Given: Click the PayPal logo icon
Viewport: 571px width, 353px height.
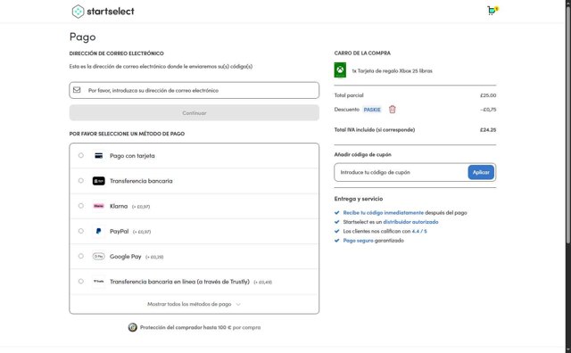Looking at the screenshot, I should [98, 231].
